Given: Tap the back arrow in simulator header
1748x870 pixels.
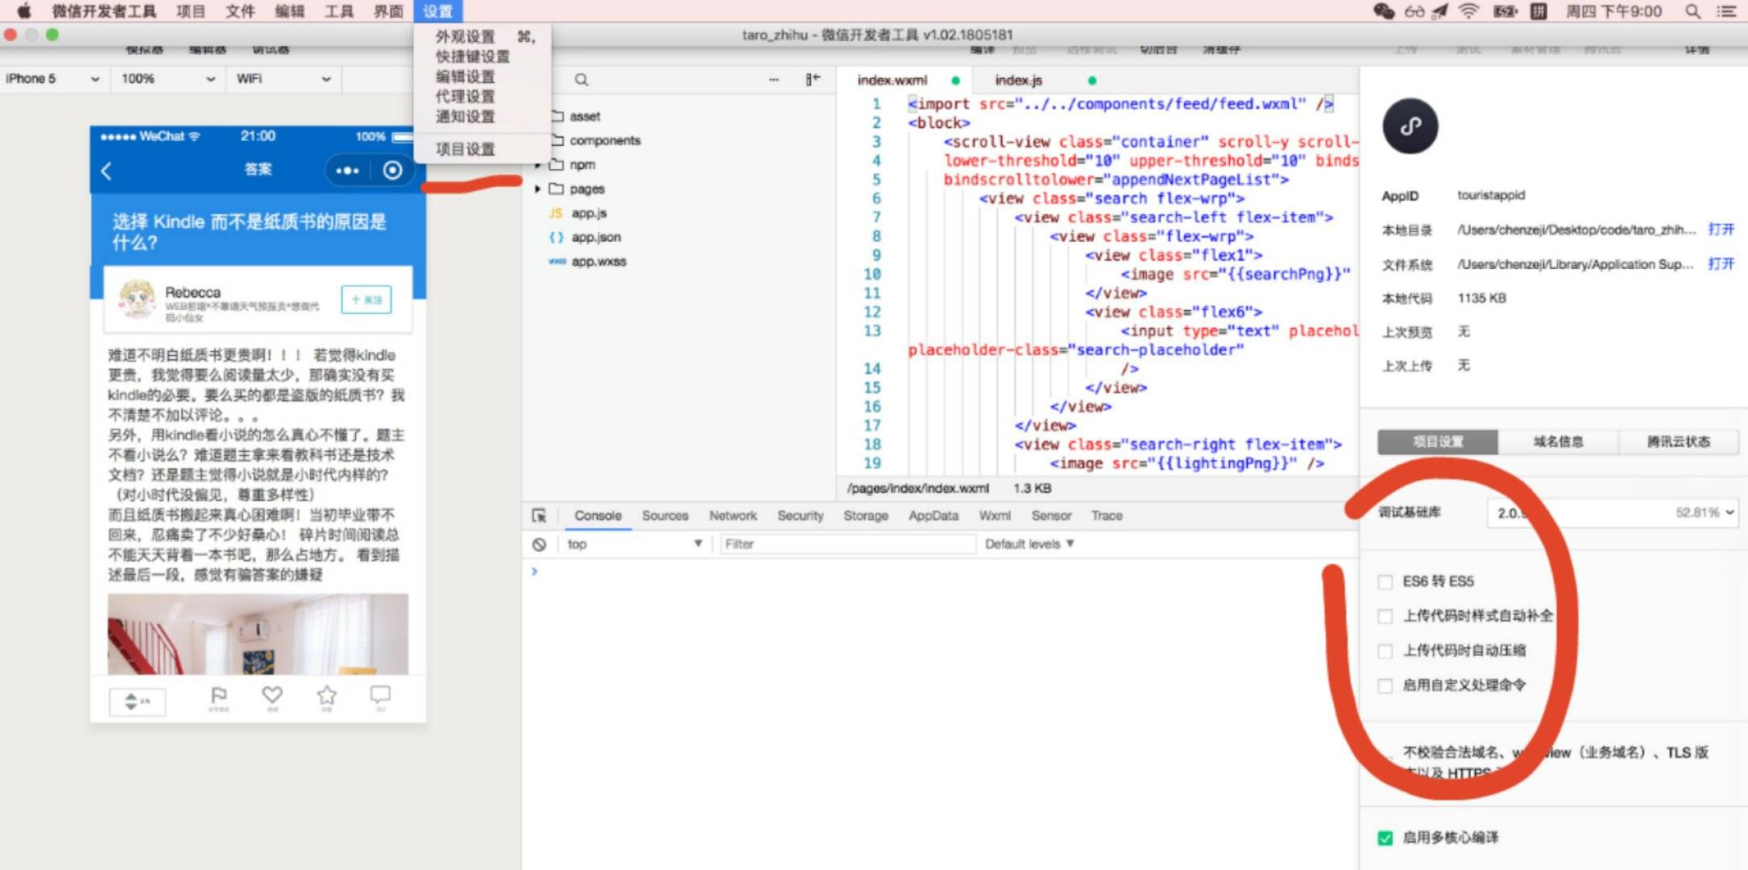Looking at the screenshot, I should [x=107, y=170].
